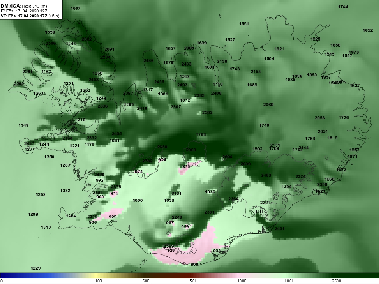
Task: Click map value 2248
Action: pos(177,217)
